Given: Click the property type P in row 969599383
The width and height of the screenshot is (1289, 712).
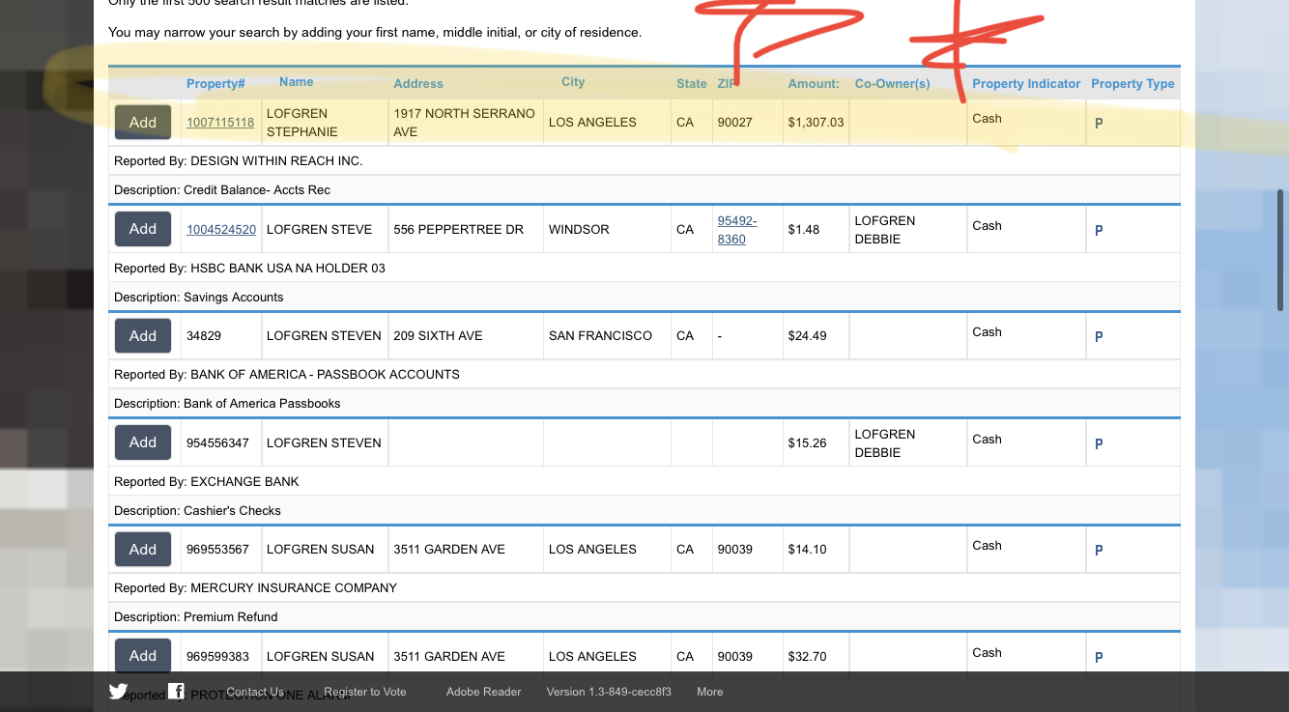Looking at the screenshot, I should tap(1099, 658).
